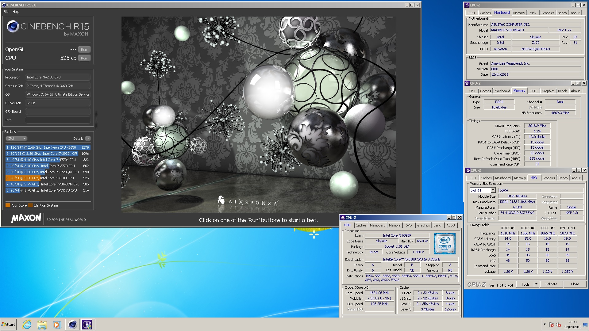Click the Your Score orange swatch
Image resolution: width=589 pixels, height=331 pixels.
(x=8, y=205)
